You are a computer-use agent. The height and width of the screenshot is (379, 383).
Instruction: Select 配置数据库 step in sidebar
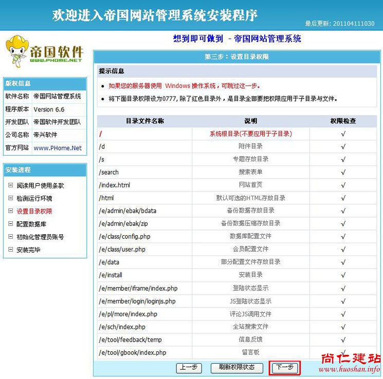pyautogui.click(x=31, y=224)
